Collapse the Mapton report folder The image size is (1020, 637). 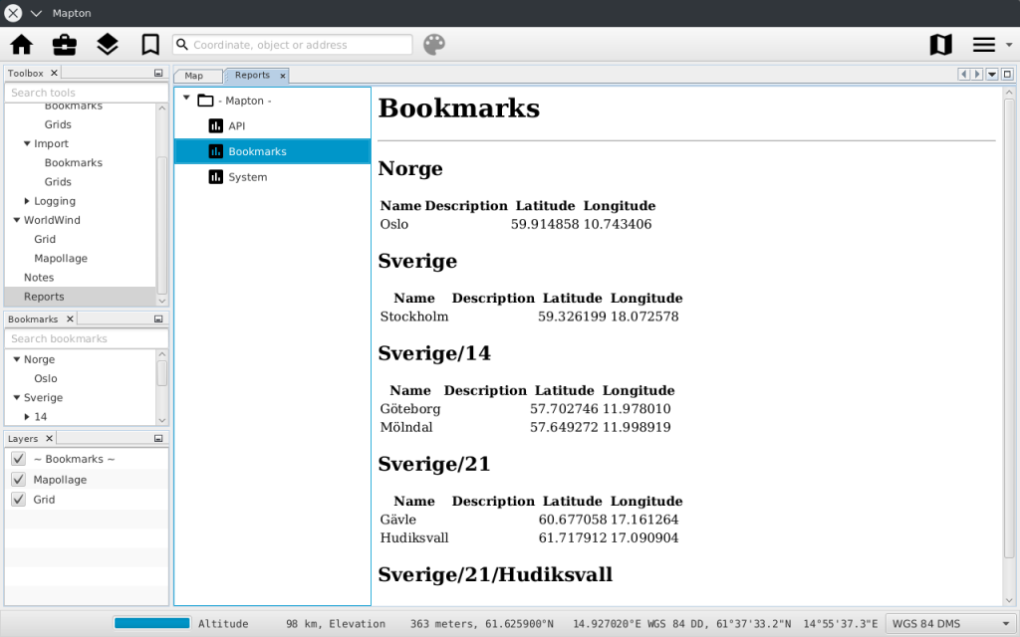pyautogui.click(x=186, y=99)
